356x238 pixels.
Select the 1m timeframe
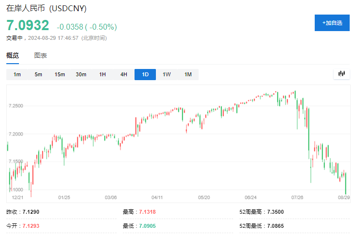pyautogui.click(x=17, y=74)
